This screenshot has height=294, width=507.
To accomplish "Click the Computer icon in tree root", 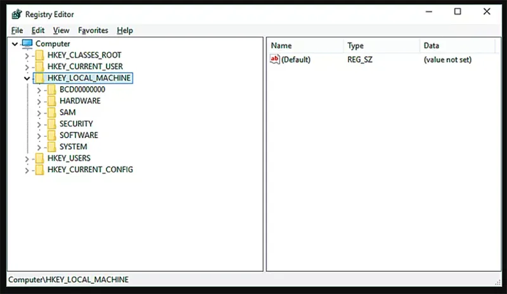I will click(x=27, y=44).
